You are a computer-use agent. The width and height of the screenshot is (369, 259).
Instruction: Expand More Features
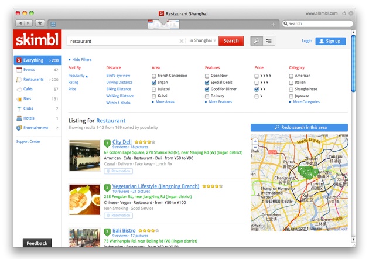pos(218,102)
